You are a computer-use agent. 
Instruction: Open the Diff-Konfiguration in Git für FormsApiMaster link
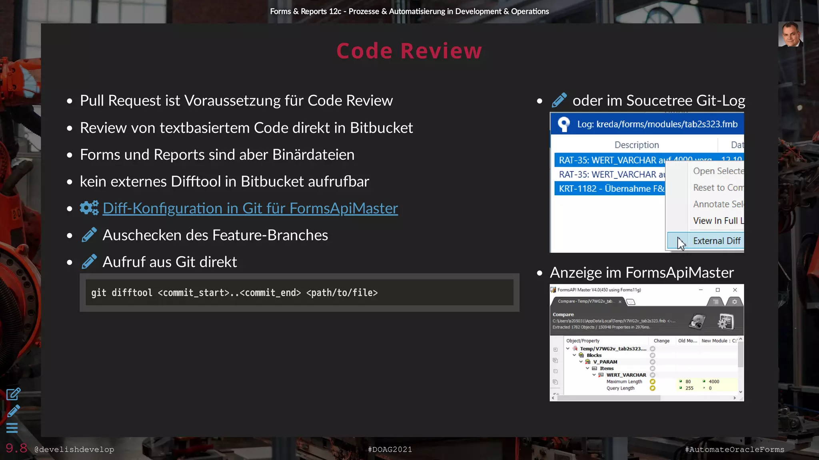coord(250,208)
